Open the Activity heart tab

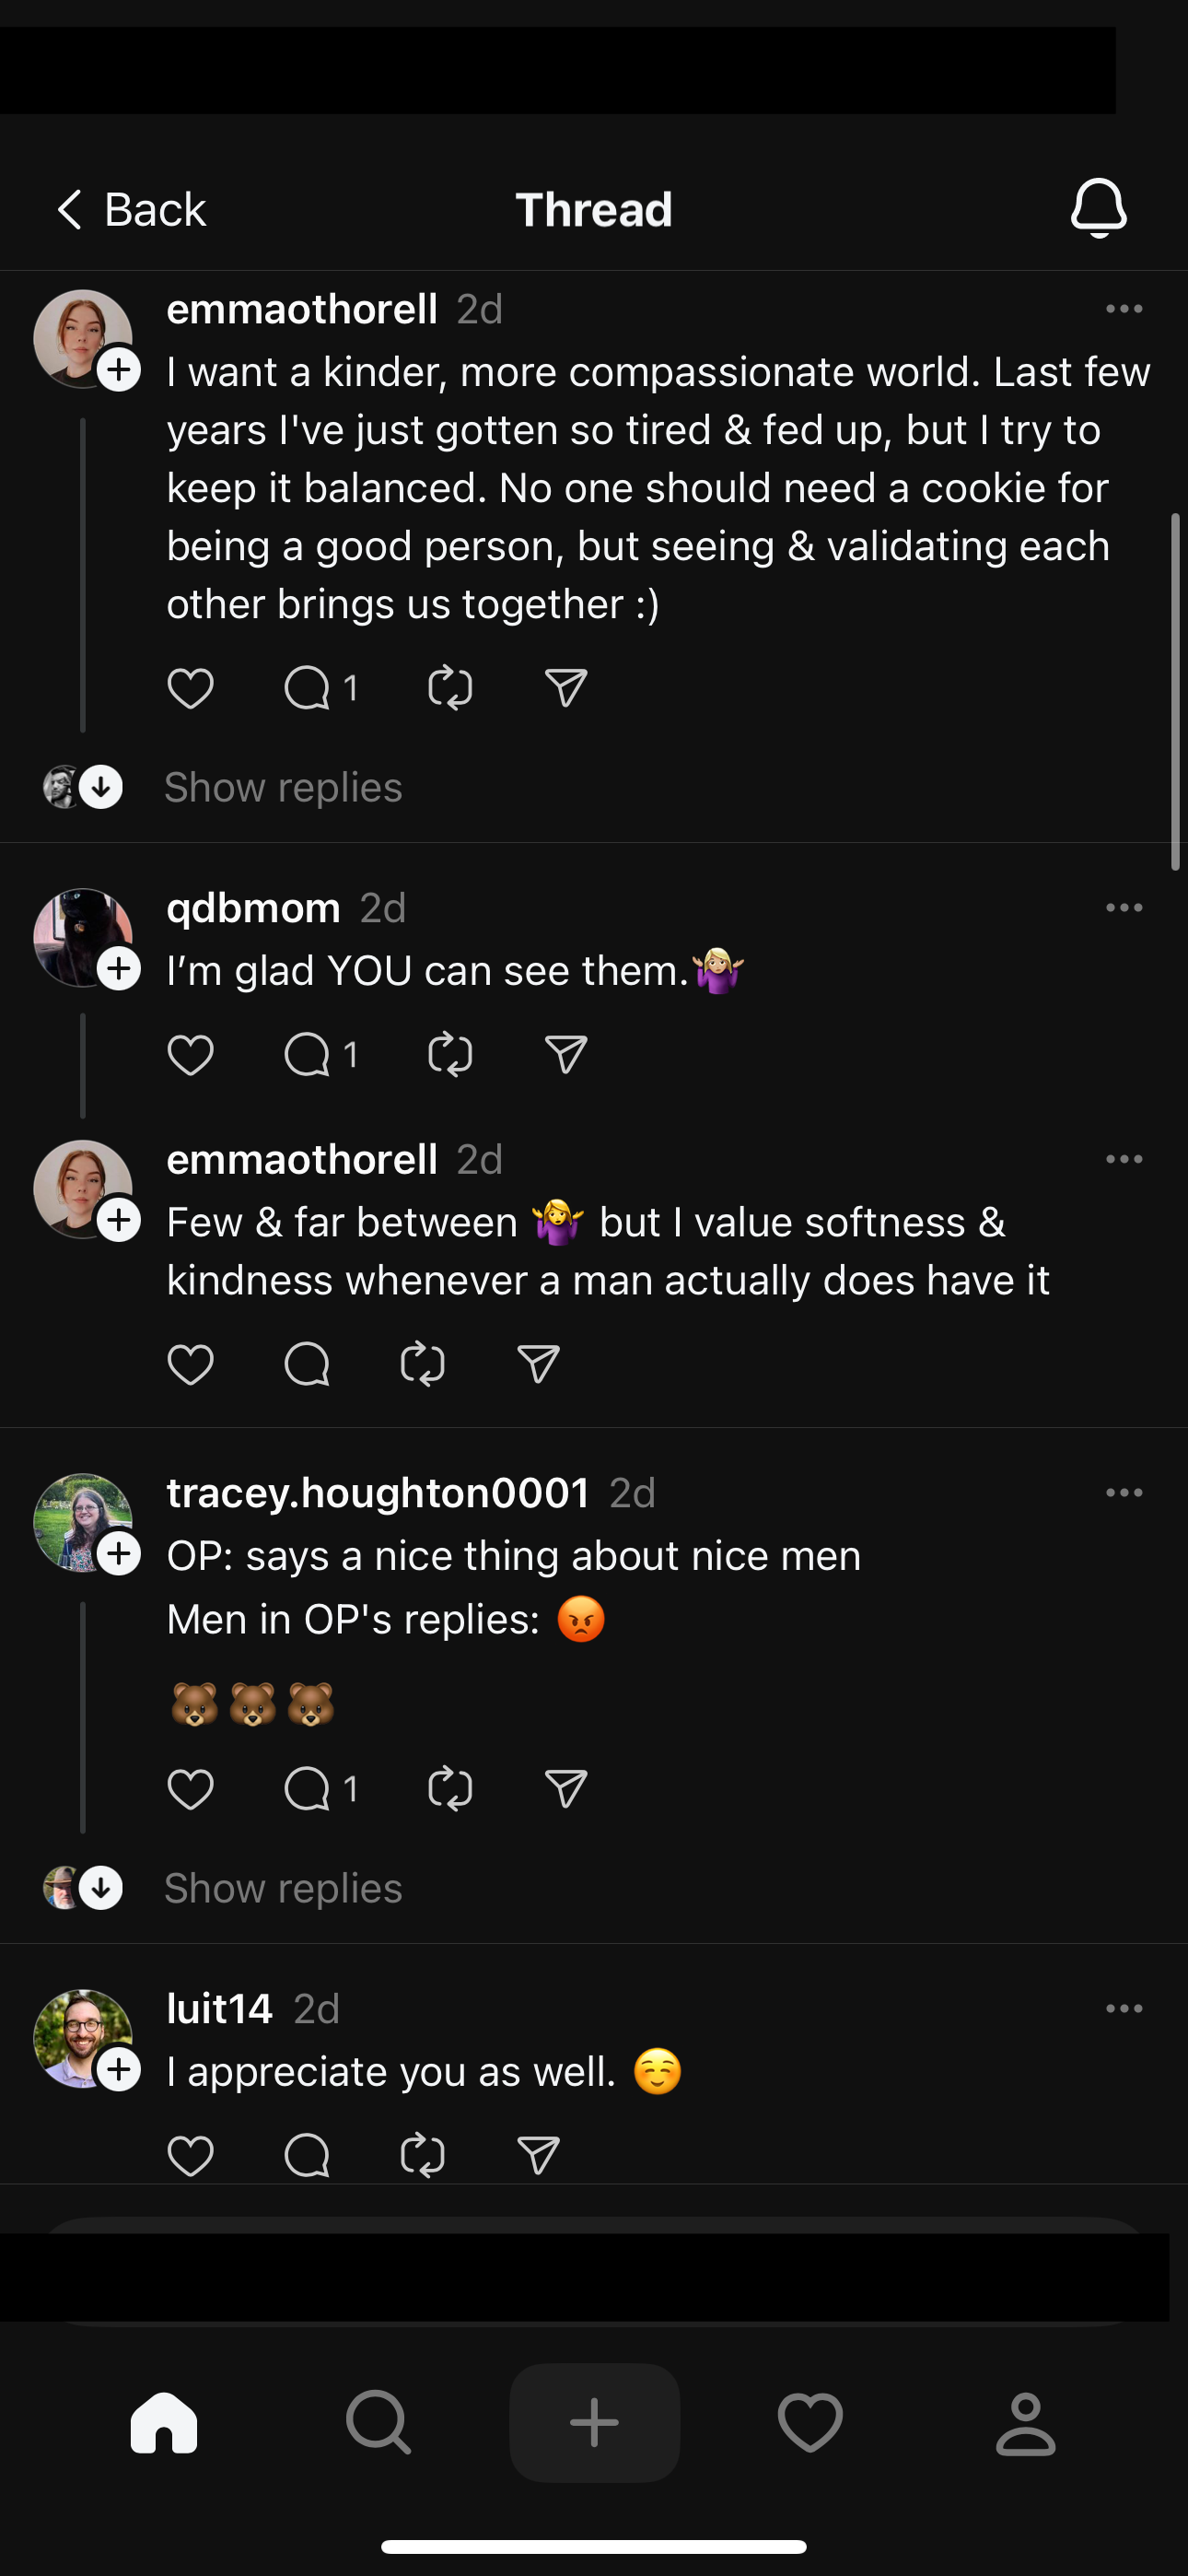coord(810,2422)
